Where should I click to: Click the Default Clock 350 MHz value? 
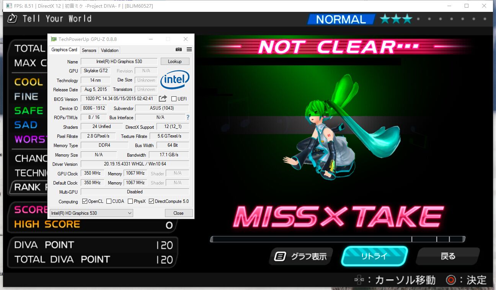92,183
